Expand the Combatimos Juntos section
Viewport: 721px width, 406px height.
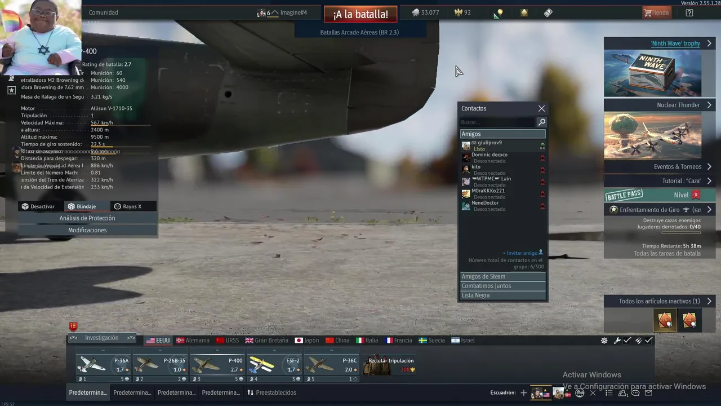point(503,286)
